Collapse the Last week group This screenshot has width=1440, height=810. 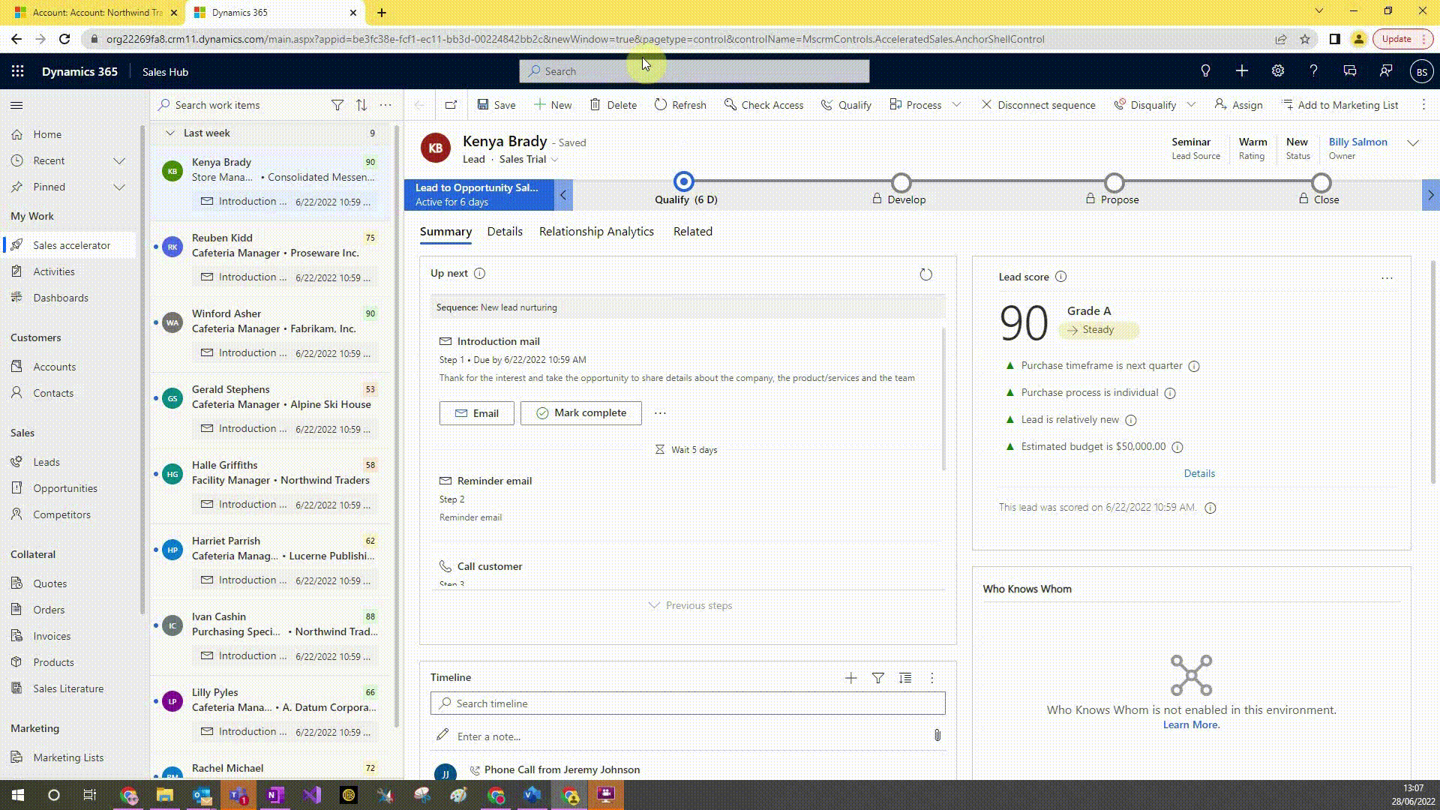170,133
